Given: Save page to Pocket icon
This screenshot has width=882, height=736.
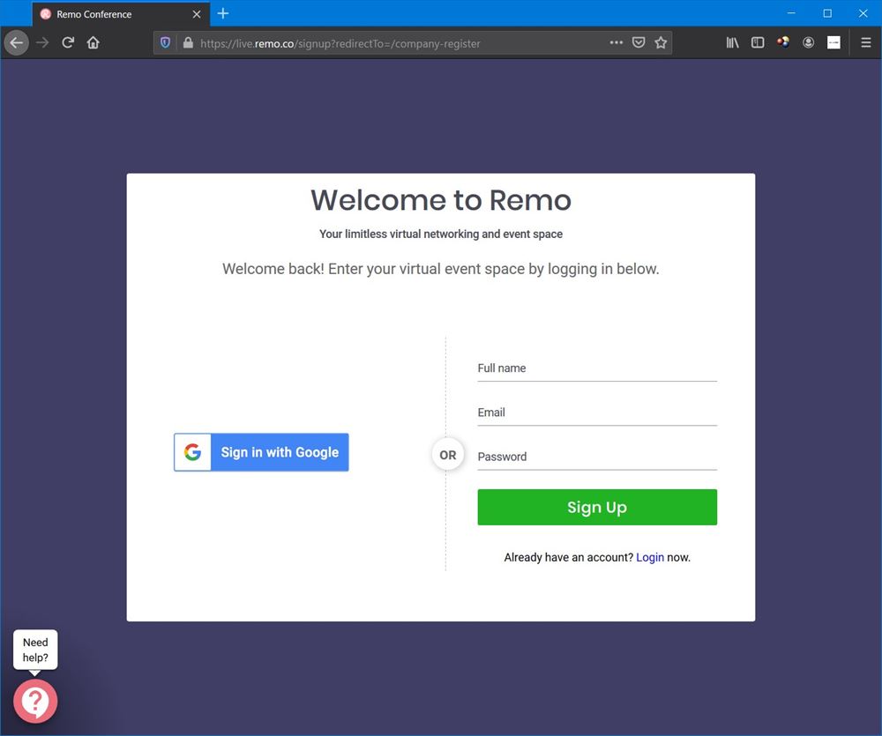Looking at the screenshot, I should tap(639, 42).
